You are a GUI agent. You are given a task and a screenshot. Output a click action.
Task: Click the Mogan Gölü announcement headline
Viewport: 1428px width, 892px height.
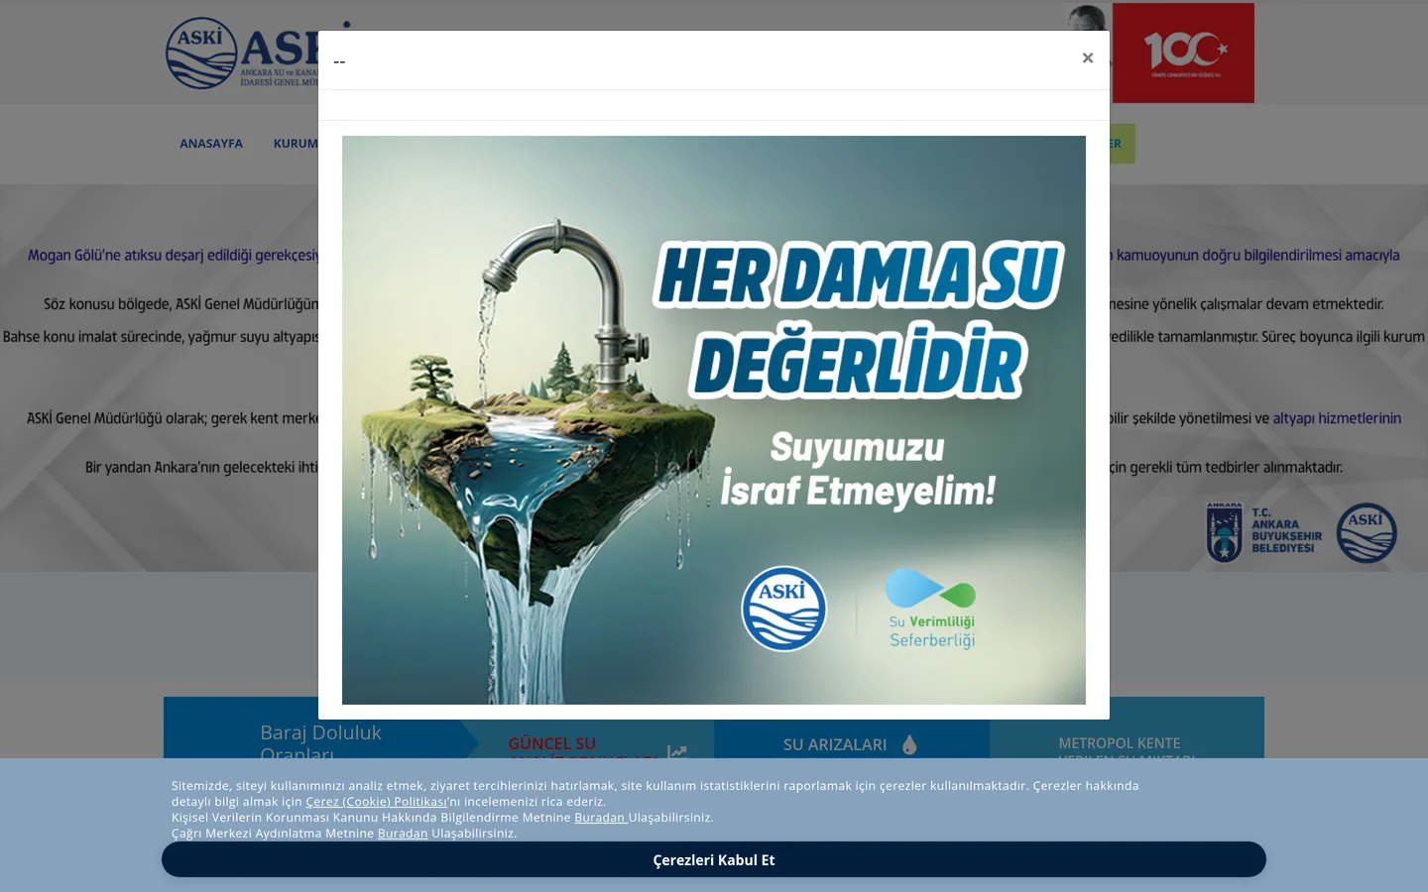point(174,255)
